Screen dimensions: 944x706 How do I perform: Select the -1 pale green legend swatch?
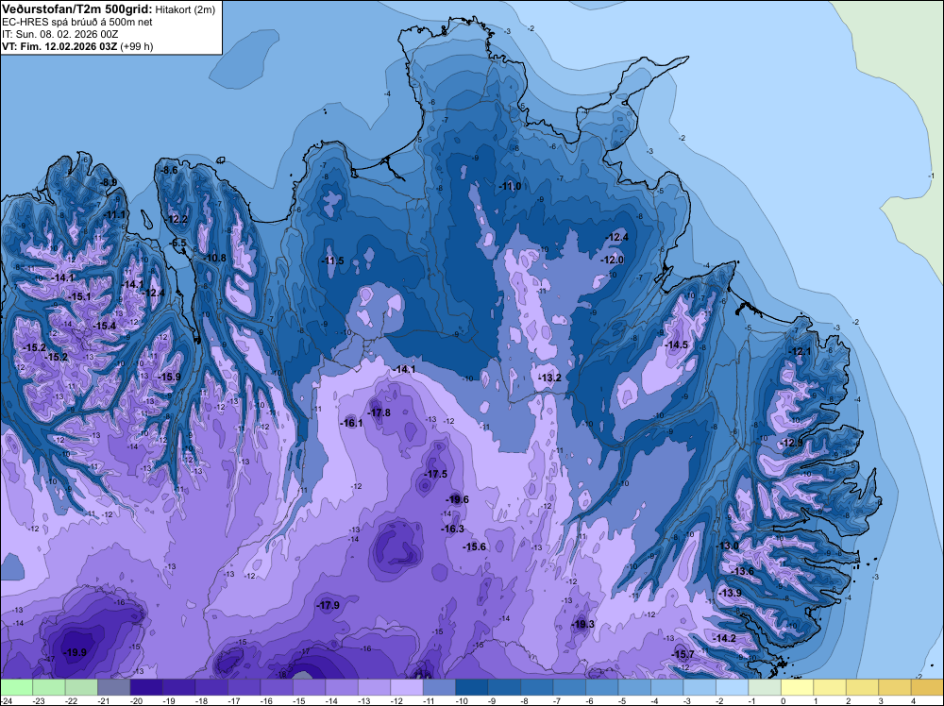pos(764,687)
